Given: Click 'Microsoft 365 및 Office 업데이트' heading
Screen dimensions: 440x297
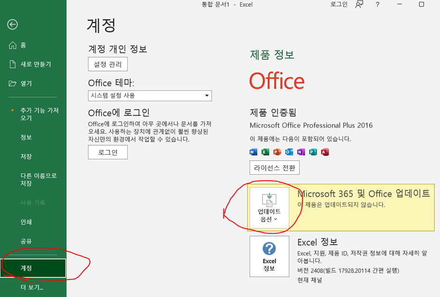Looking at the screenshot, I should 364,193.
